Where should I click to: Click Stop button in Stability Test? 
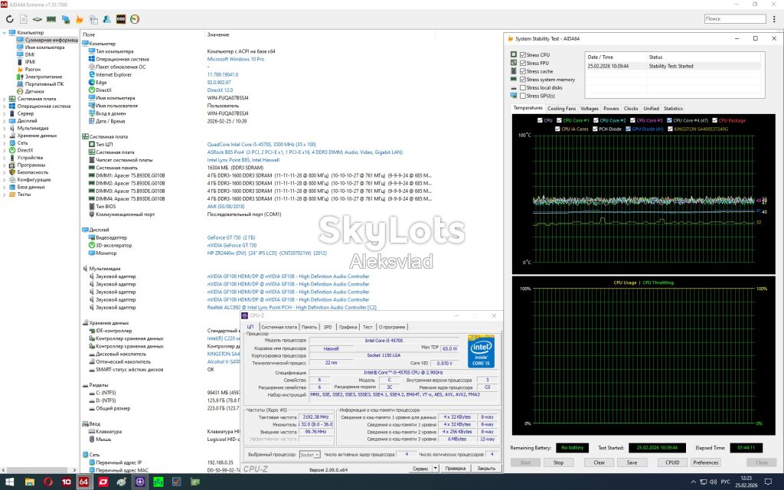[558, 462]
